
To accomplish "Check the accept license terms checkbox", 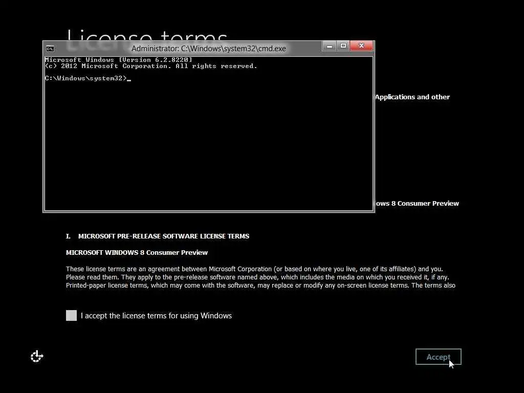I will [x=71, y=315].
